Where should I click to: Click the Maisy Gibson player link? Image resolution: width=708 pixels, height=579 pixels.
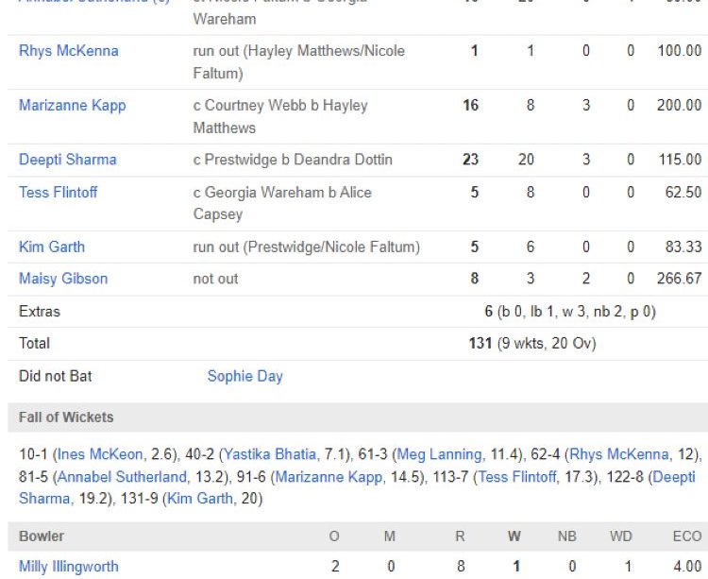point(63,280)
